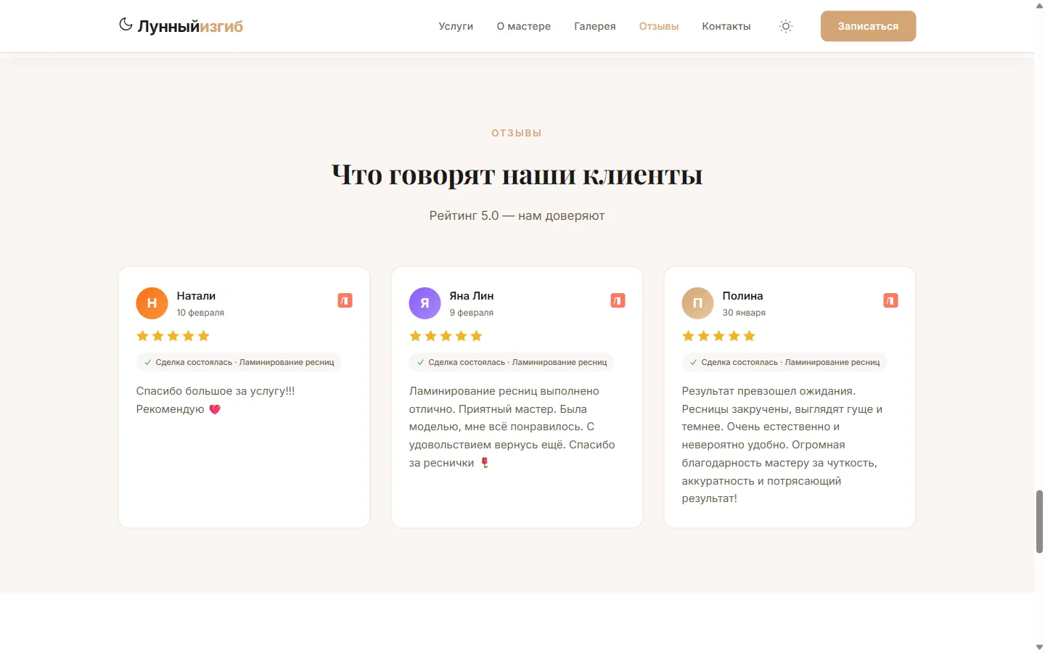Click the green checkmark on Натали's card
This screenshot has width=1045, height=653.
[x=147, y=362]
